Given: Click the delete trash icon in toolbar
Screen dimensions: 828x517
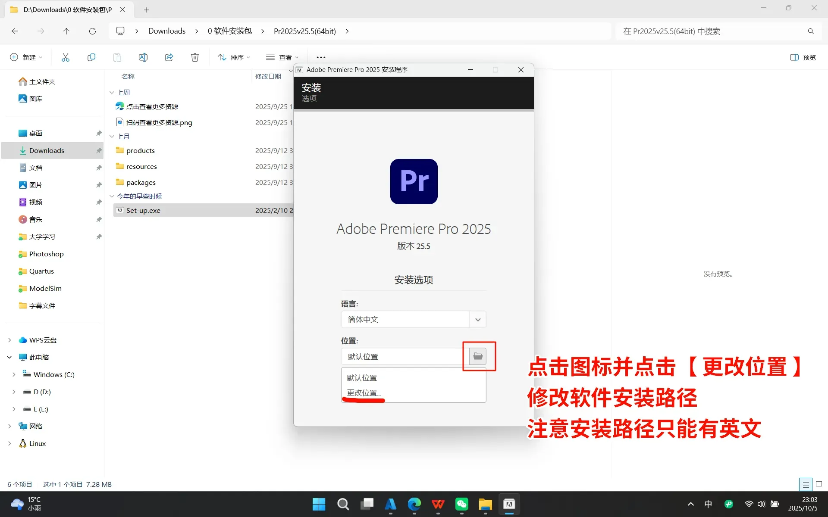Looking at the screenshot, I should pos(195,57).
